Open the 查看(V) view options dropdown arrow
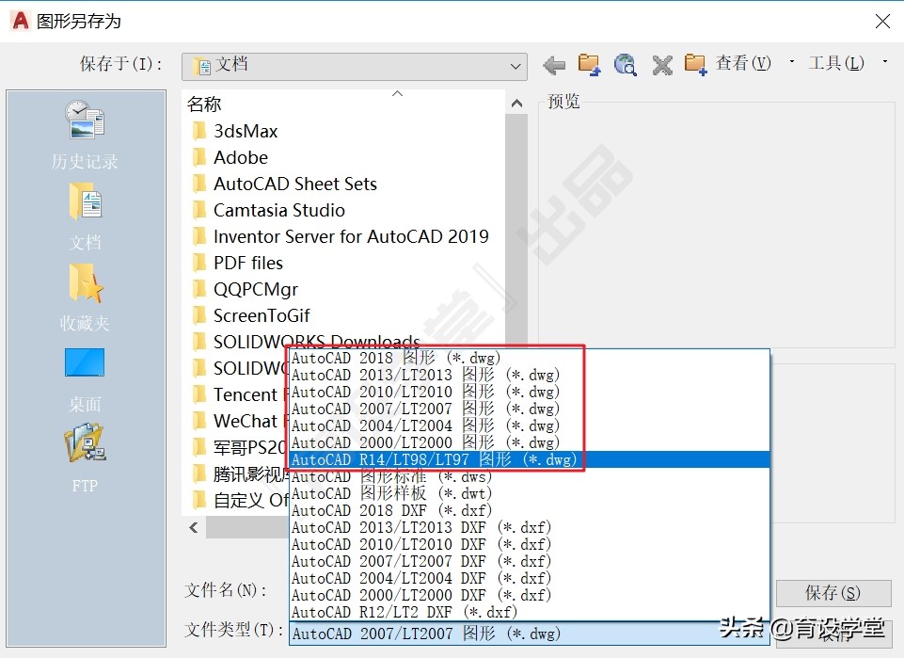Screen dimensions: 904x658 coord(793,62)
